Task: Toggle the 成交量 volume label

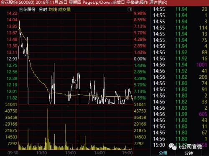Action: (64, 10)
